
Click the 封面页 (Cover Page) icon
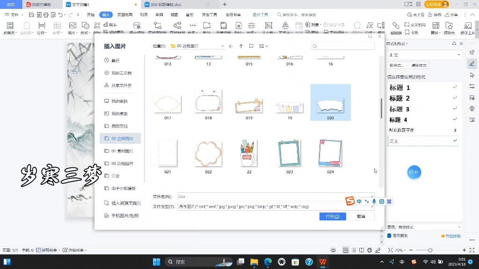pos(9,27)
